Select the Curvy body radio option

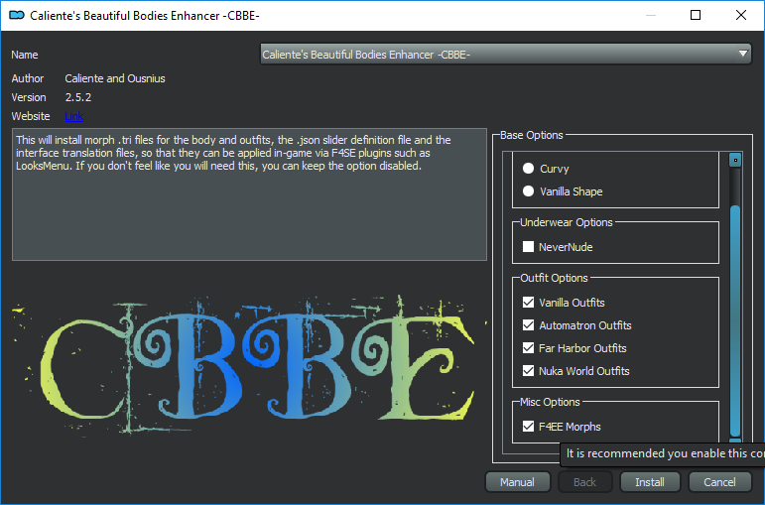529,169
